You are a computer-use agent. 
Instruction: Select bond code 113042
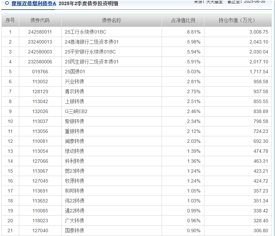click(40, 101)
